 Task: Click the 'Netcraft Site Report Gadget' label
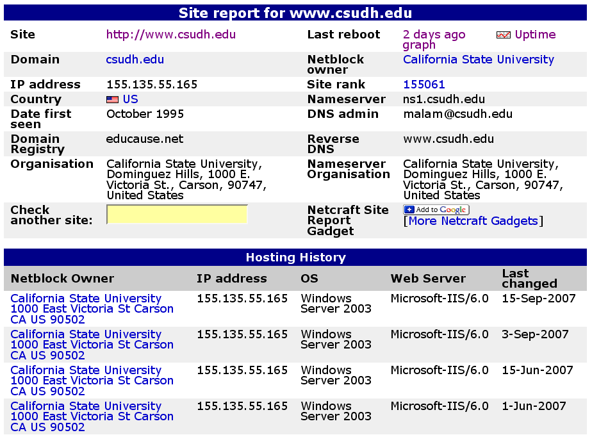pos(348,220)
